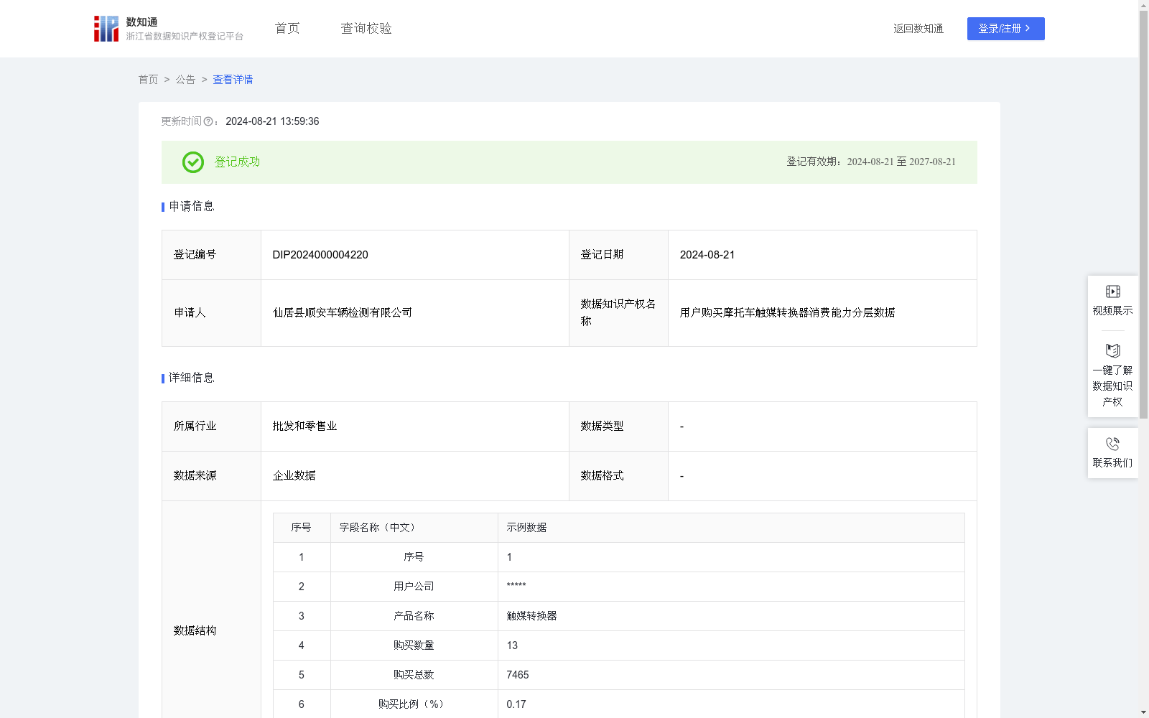1149x718 pixels.
Task: Click 用户购买摩托车触媒转换器消费能力分层数据 name
Action: pos(787,313)
